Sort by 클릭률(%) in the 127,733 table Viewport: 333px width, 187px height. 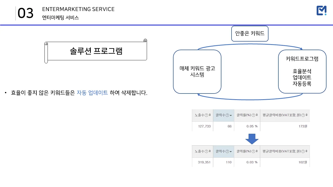[257, 115]
